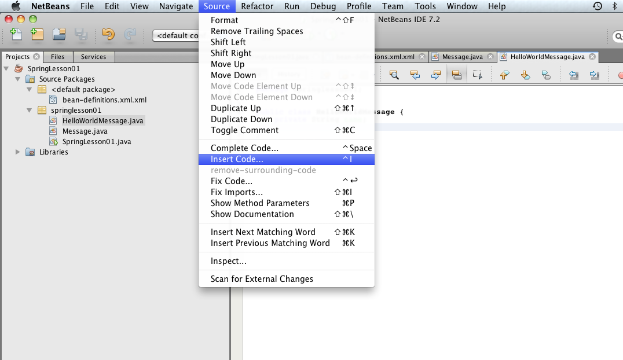Image resolution: width=623 pixels, height=360 pixels.
Task: Open the Debug menu
Action: pyautogui.click(x=323, y=6)
